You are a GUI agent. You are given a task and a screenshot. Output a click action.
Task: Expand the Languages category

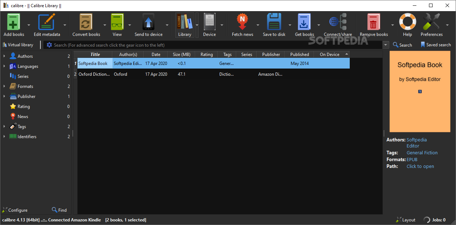[x=4, y=66]
